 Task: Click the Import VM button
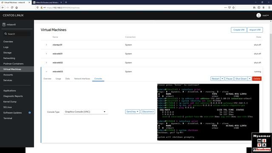255,30
